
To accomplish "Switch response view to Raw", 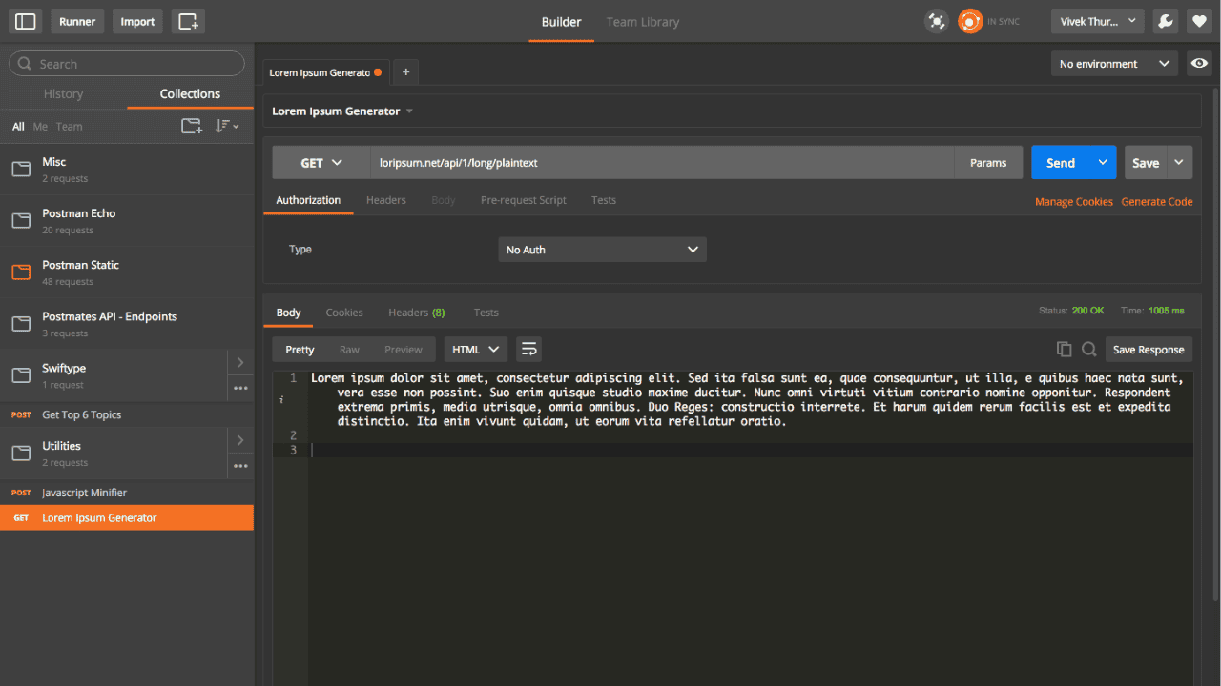I will [x=349, y=350].
